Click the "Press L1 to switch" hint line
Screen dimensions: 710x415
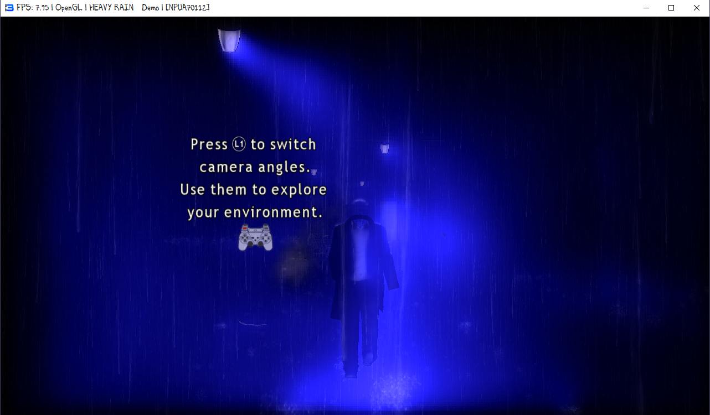click(x=253, y=144)
